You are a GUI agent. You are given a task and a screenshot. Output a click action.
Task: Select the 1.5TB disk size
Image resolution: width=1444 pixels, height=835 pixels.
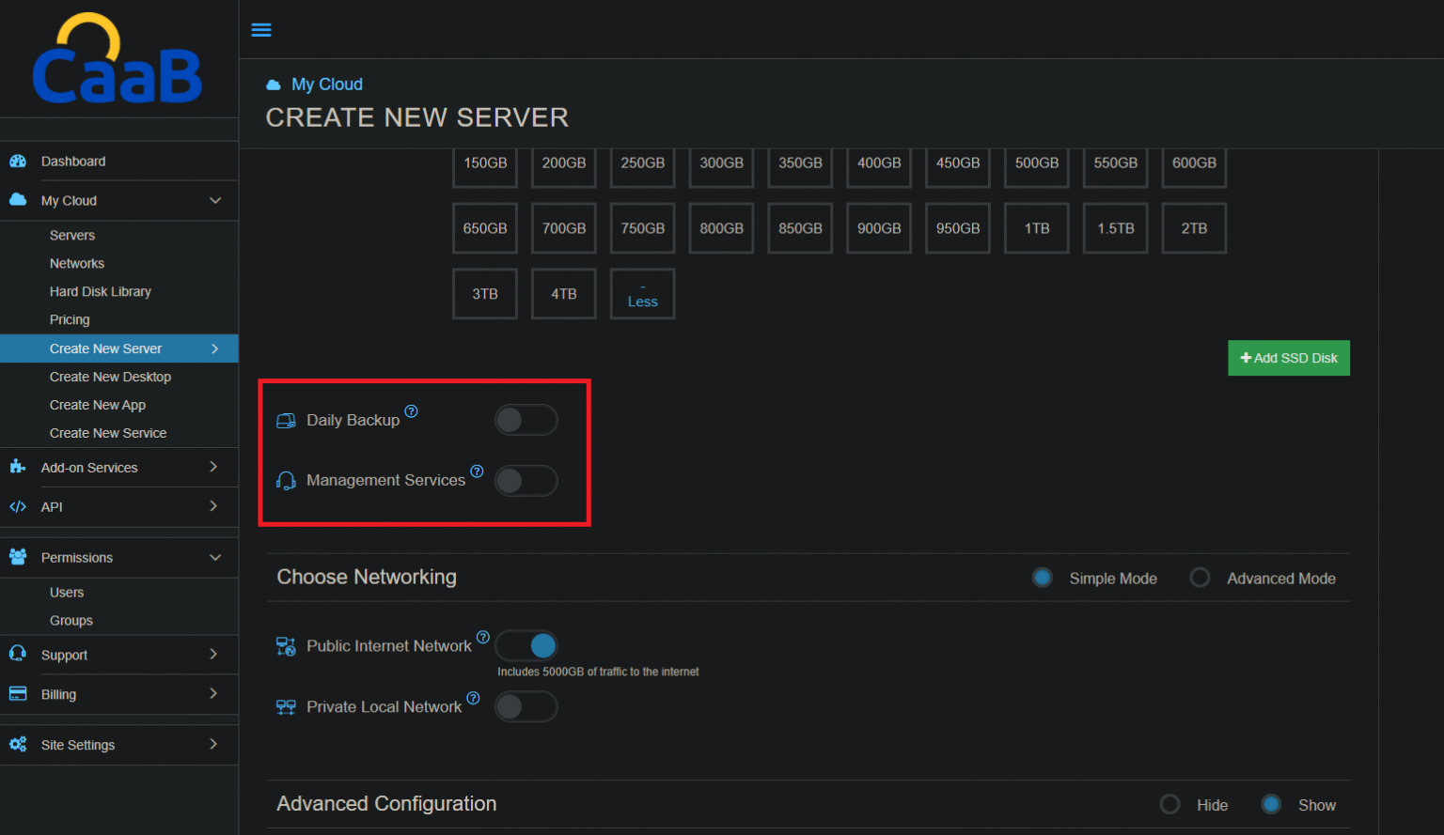(x=1116, y=228)
